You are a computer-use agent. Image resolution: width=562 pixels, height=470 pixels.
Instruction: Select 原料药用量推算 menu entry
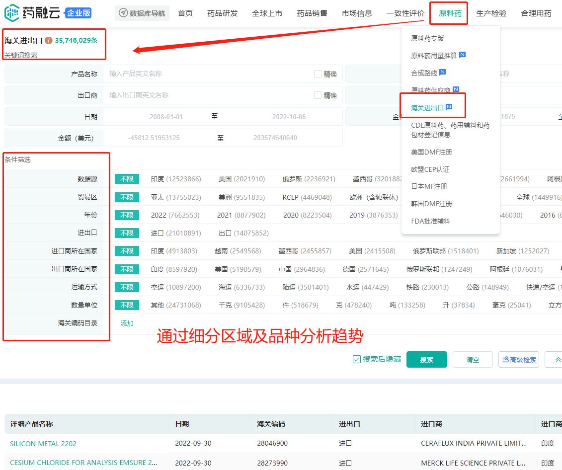click(x=434, y=56)
